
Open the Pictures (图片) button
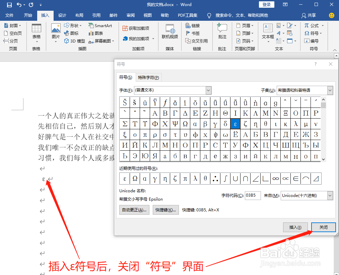coord(56,33)
